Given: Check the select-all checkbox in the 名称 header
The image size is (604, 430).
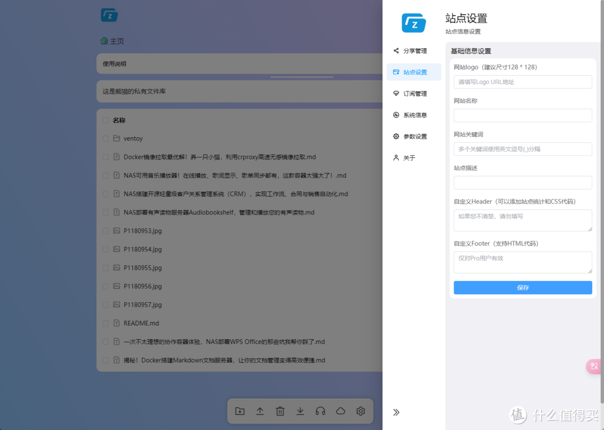Looking at the screenshot, I should (x=106, y=120).
